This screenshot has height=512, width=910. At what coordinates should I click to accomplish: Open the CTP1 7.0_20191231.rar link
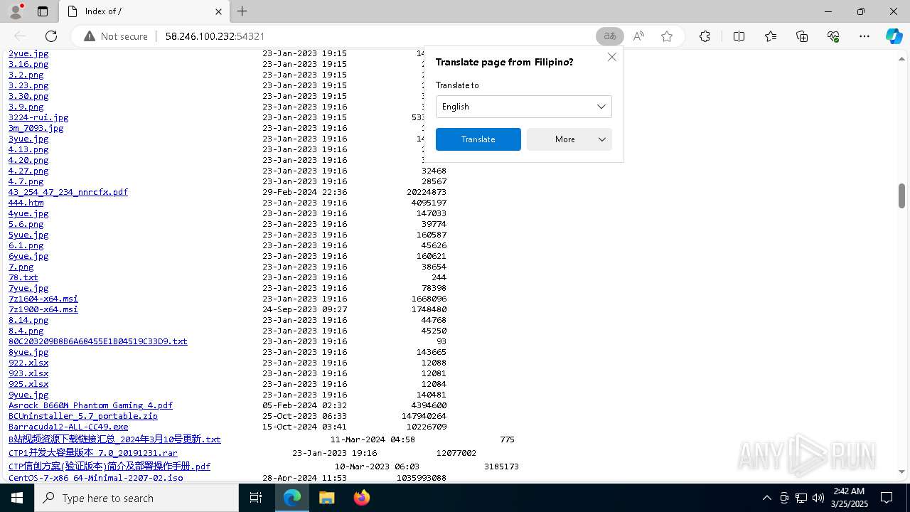[93, 453]
